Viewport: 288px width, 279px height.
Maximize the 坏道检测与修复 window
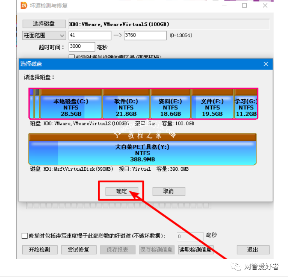click(244, 5)
